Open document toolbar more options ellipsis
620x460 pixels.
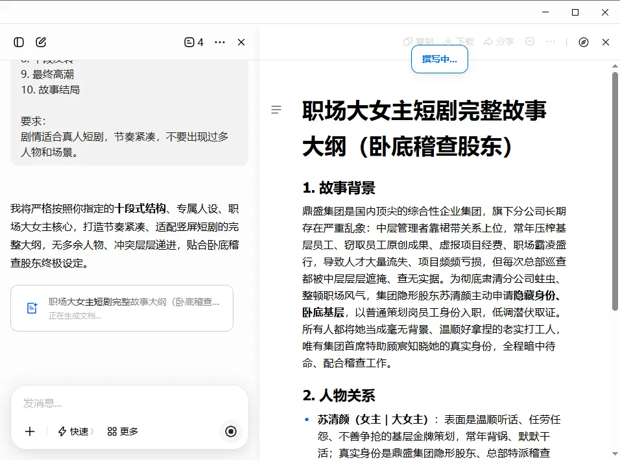tap(551, 42)
